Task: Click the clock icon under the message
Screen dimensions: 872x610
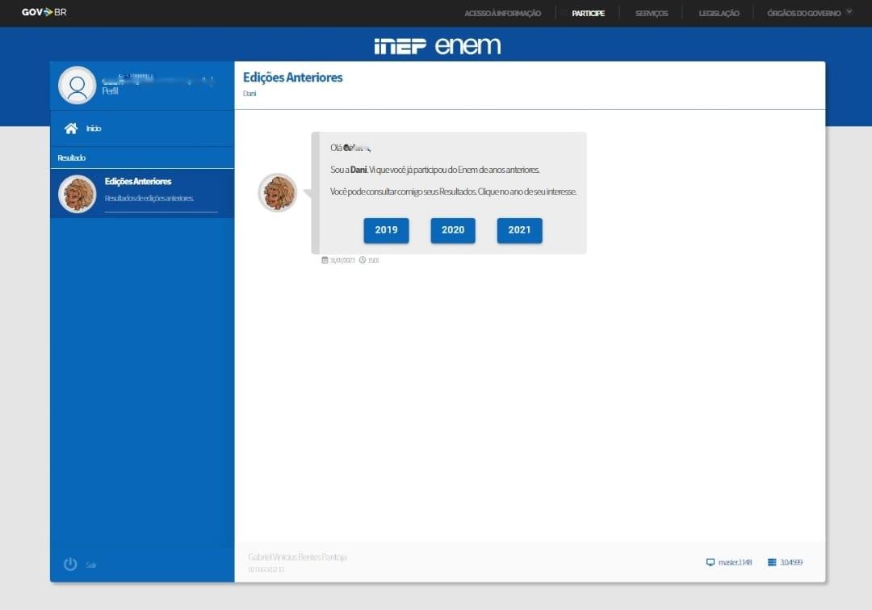Action: [363, 260]
